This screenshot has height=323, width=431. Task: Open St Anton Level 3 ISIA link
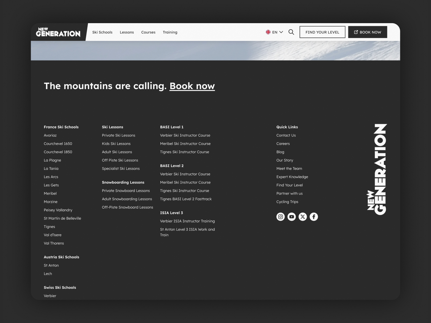click(x=187, y=232)
